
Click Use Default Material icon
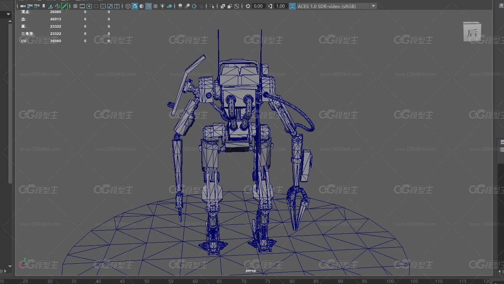(142, 6)
